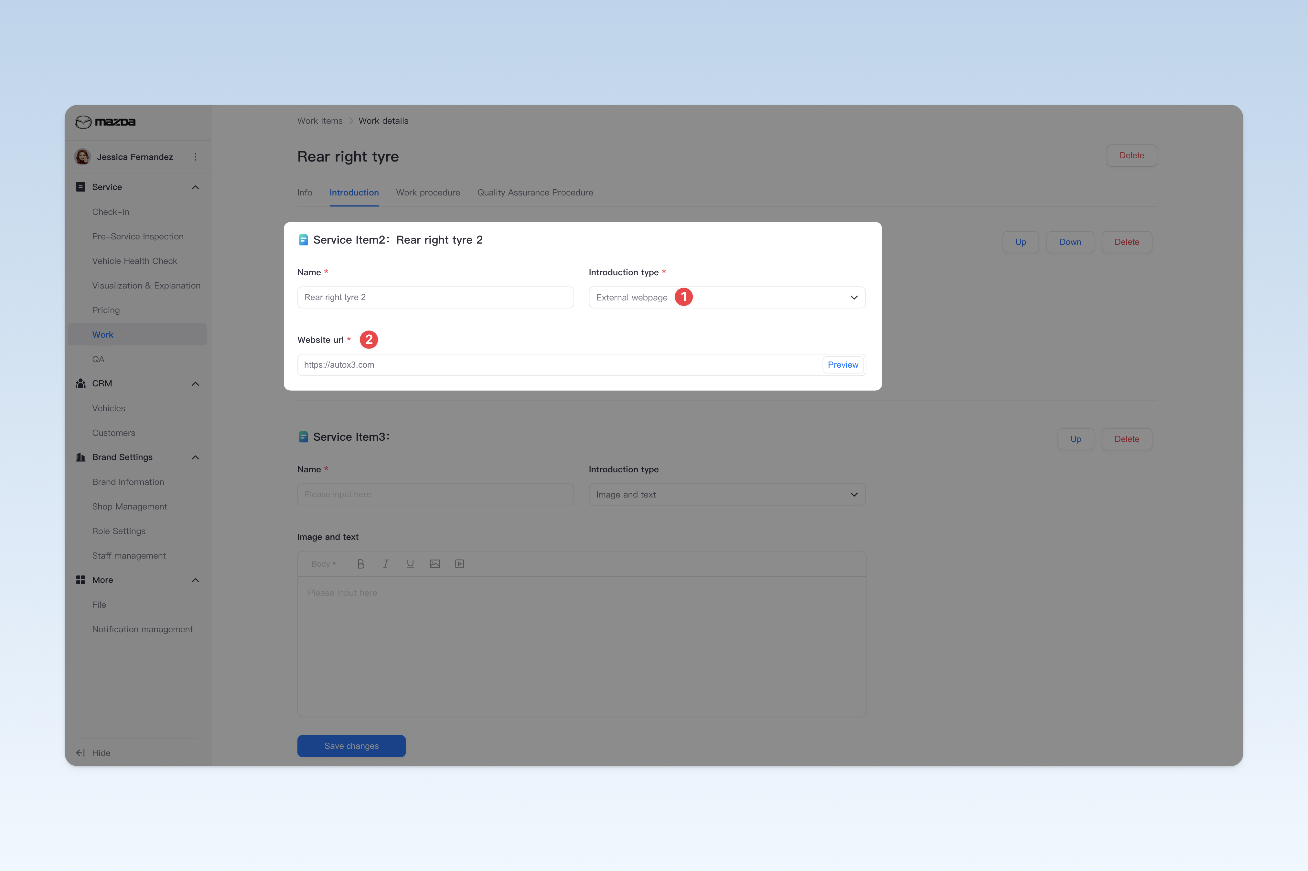The width and height of the screenshot is (1308, 871).
Task: Click the Service section icon
Action: click(x=80, y=187)
